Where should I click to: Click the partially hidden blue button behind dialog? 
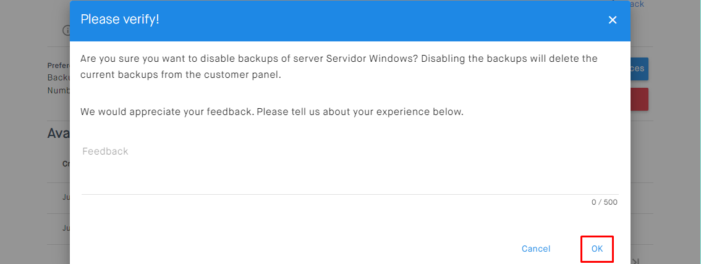(x=639, y=69)
